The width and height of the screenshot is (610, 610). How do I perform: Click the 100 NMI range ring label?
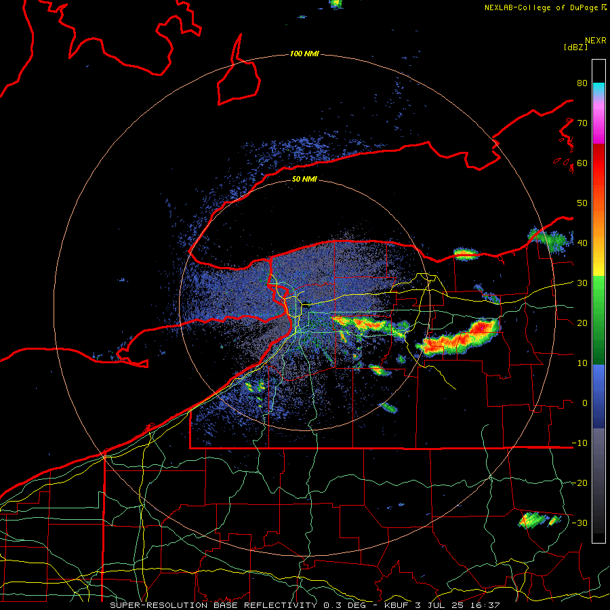[x=304, y=54]
